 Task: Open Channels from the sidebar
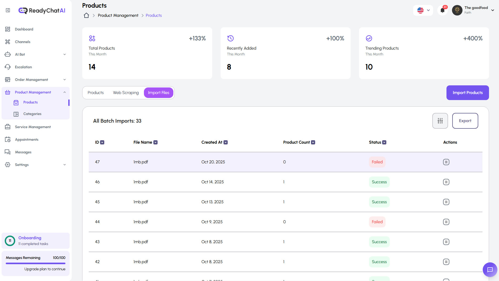(22, 42)
